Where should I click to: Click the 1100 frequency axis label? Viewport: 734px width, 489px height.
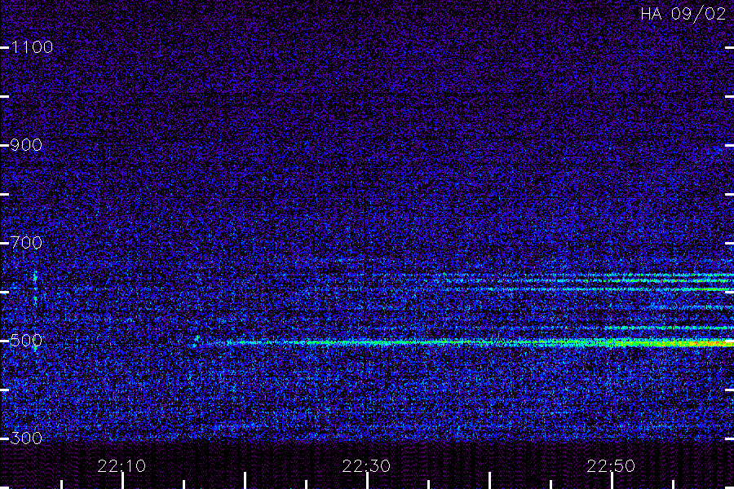pos(32,47)
